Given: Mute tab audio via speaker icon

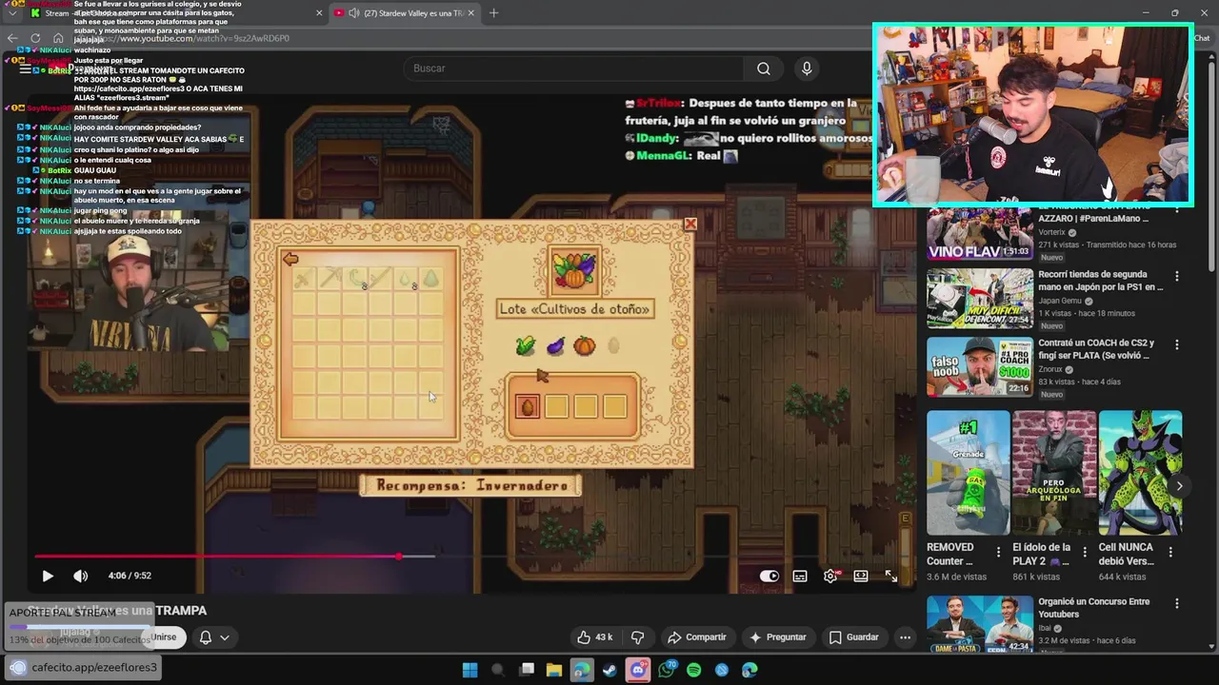Looking at the screenshot, I should coord(354,13).
